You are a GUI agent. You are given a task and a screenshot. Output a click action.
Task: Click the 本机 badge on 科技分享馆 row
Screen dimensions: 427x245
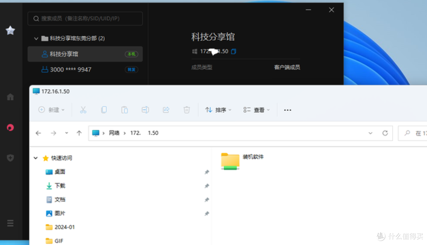pyautogui.click(x=132, y=54)
